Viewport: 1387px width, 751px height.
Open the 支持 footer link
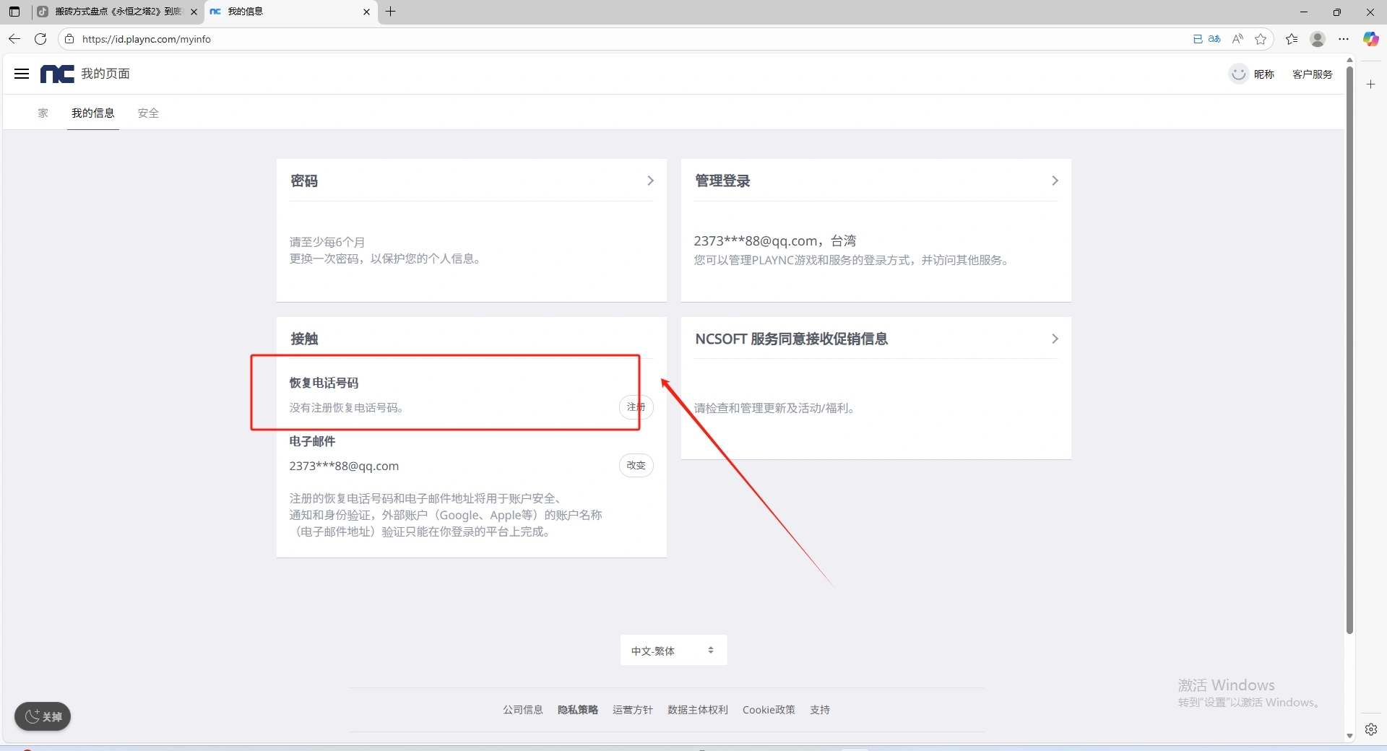(x=820, y=710)
